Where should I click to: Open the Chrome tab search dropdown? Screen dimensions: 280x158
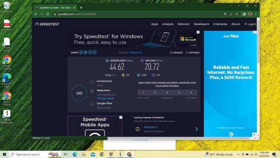click(230, 6)
